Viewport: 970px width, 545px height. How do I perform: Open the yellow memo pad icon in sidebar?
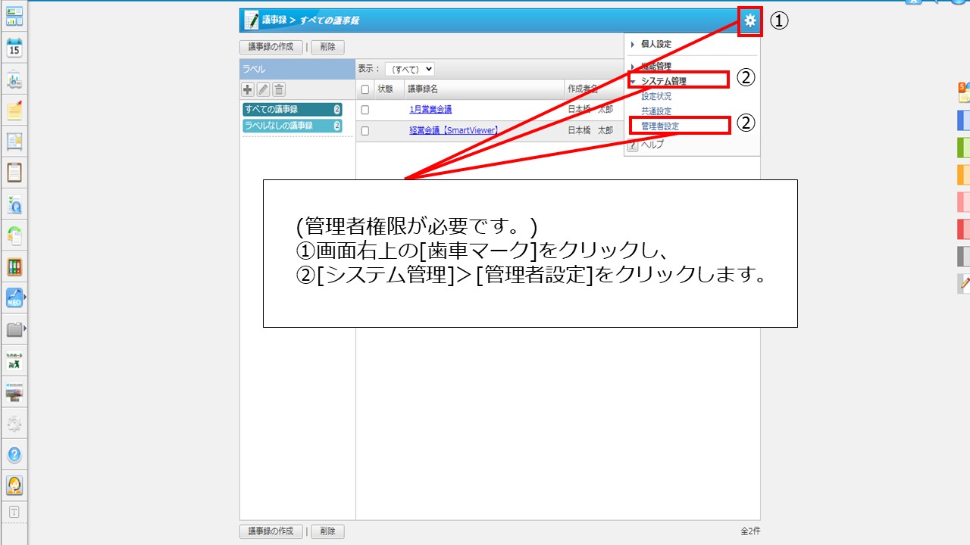14,111
